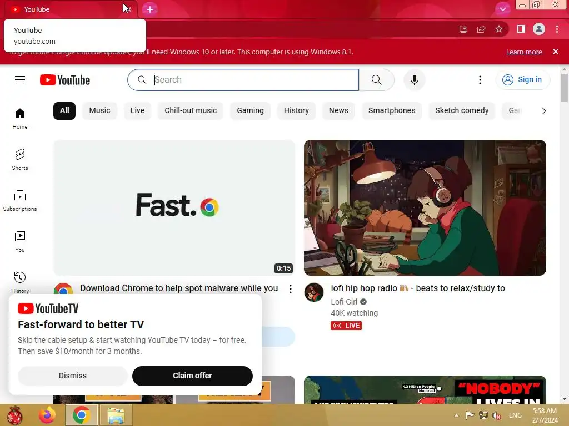The width and height of the screenshot is (569, 426).
Task: Click install app icon in address bar
Action: [x=463, y=29]
